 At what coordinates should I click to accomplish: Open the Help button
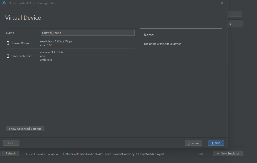click(x=11, y=143)
